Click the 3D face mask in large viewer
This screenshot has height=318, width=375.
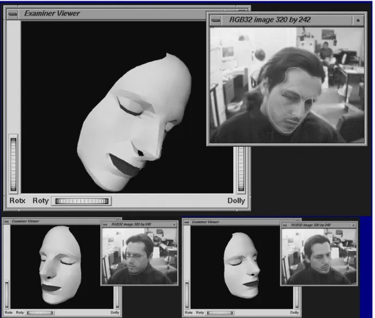pos(135,123)
